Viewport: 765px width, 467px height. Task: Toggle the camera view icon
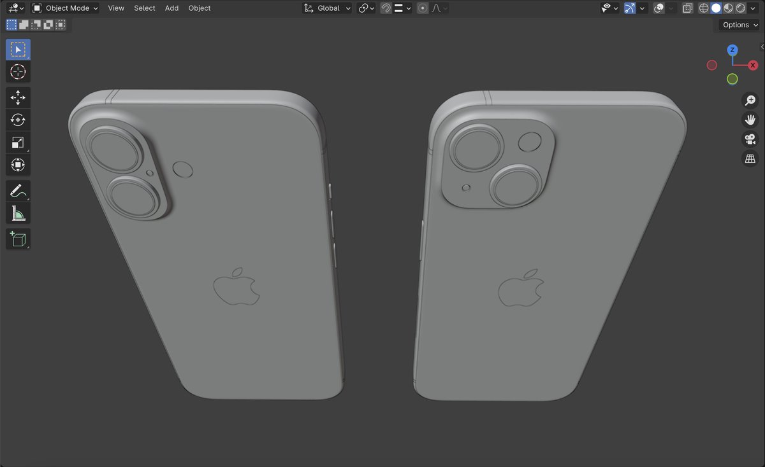tap(750, 139)
